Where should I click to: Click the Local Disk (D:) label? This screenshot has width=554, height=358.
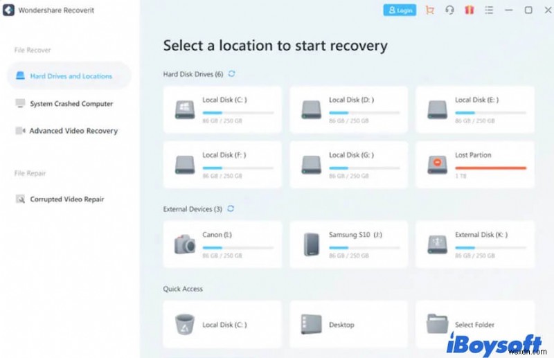351,100
